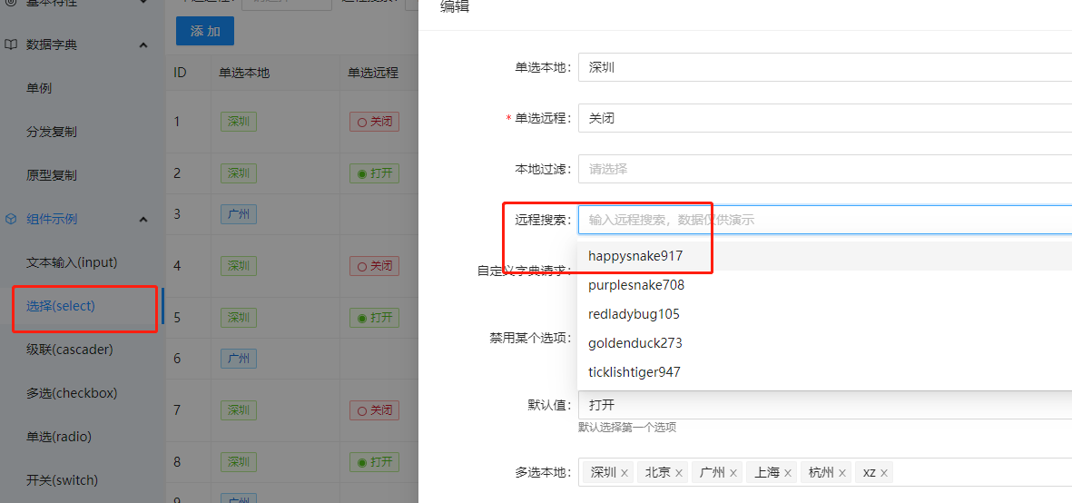Image resolution: width=1072 pixels, height=503 pixels.
Task: Click the 广州 tag in row 6
Action: tap(239, 359)
